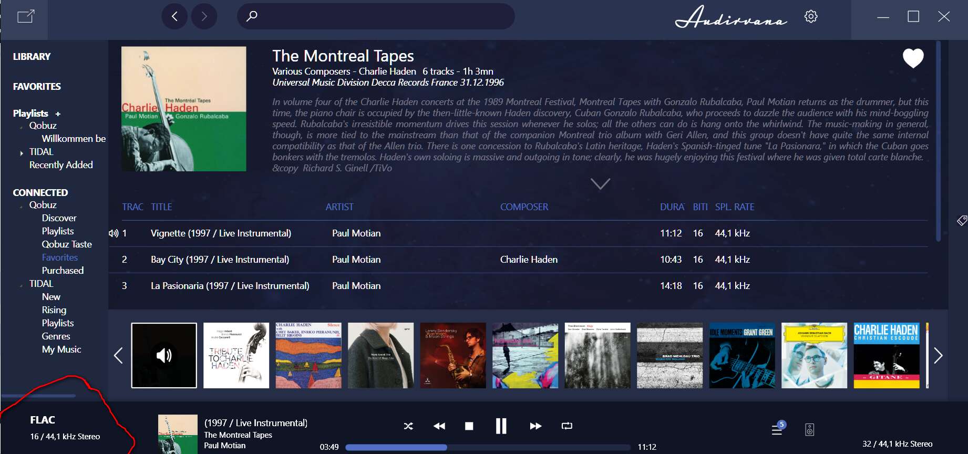Screen dimensions: 968x454
Task: Skip to the previous track
Action: point(439,426)
